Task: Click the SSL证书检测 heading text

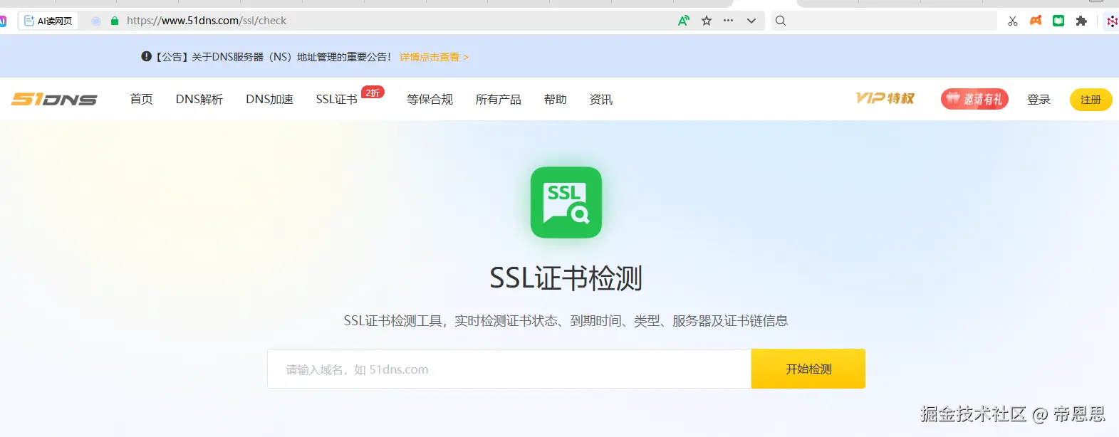Action: 566,278
